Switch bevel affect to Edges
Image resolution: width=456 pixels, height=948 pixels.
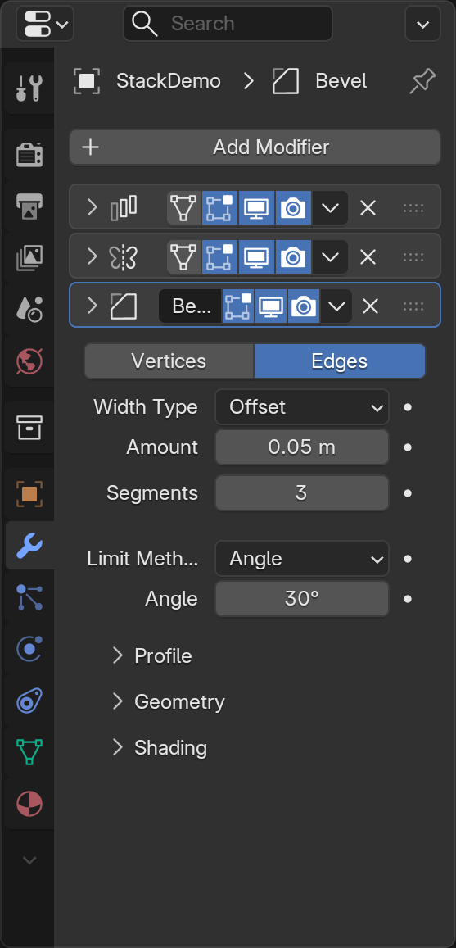click(340, 361)
